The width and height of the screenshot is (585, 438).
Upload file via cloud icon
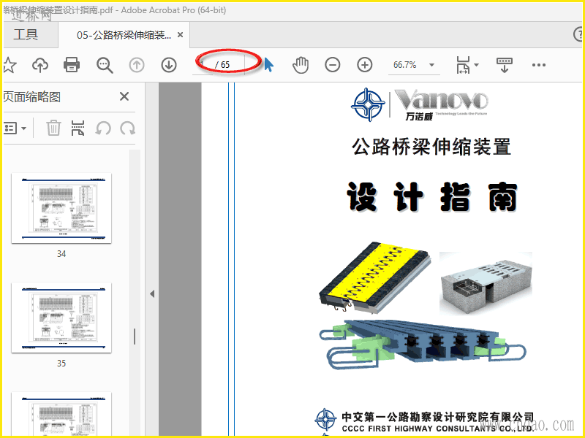pos(40,65)
